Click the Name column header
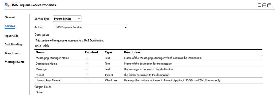The image size is (275, 95). coord(40,52)
